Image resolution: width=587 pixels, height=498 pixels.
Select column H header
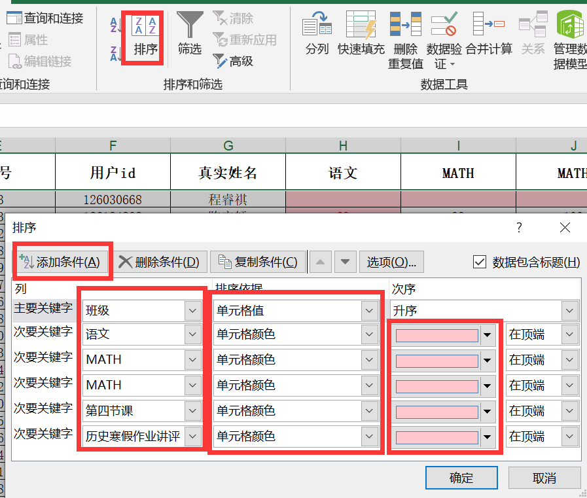click(x=343, y=145)
